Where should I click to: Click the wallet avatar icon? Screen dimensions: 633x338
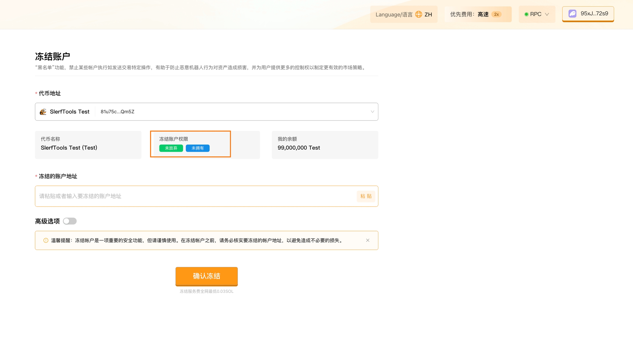(572, 14)
